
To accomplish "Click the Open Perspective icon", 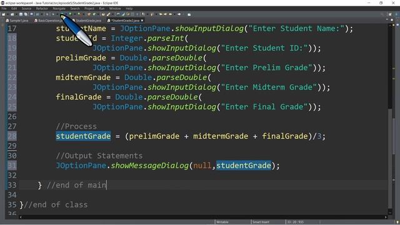I will 390,14.
